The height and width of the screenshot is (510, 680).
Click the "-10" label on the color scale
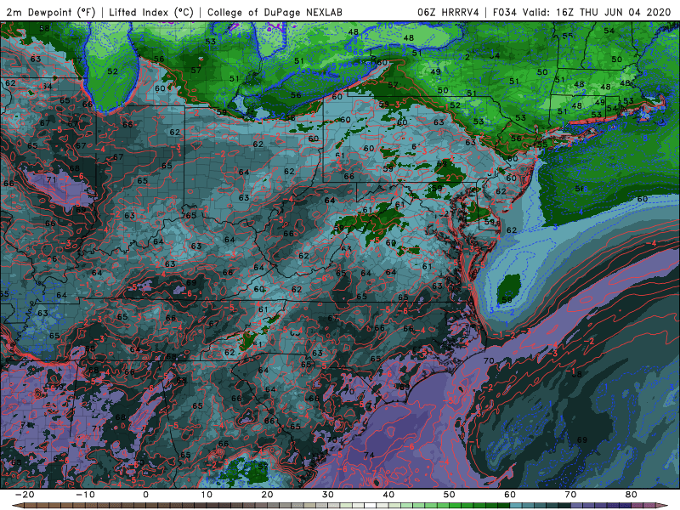(x=85, y=495)
